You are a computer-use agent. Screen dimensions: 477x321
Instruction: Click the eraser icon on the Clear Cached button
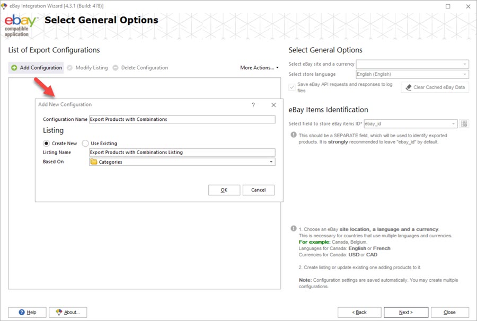pyautogui.click(x=409, y=87)
